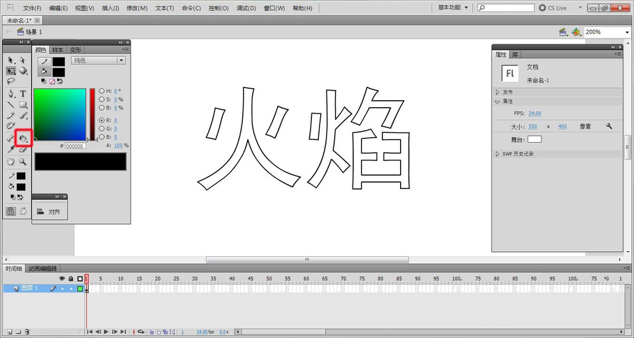Click the wrench edit document properties icon

[x=609, y=127]
